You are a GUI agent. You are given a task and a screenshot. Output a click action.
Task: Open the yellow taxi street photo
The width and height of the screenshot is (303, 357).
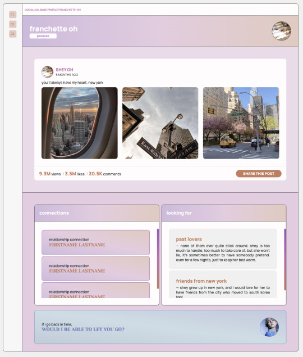click(x=241, y=123)
